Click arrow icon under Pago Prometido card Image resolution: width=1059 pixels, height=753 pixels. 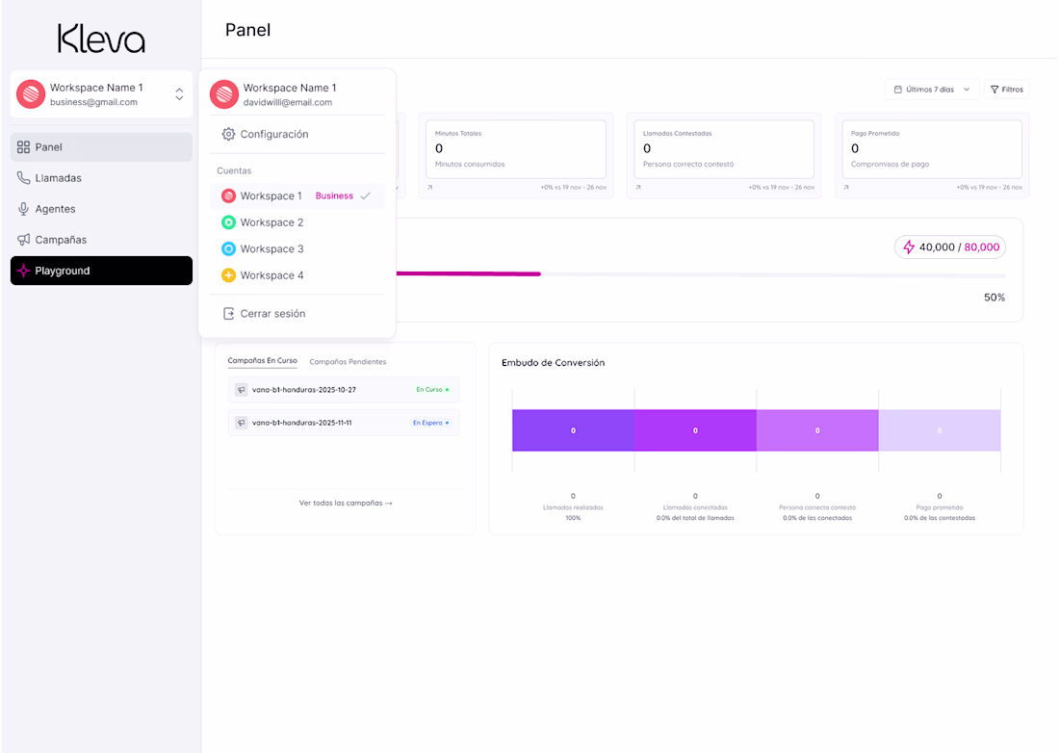pos(845,188)
